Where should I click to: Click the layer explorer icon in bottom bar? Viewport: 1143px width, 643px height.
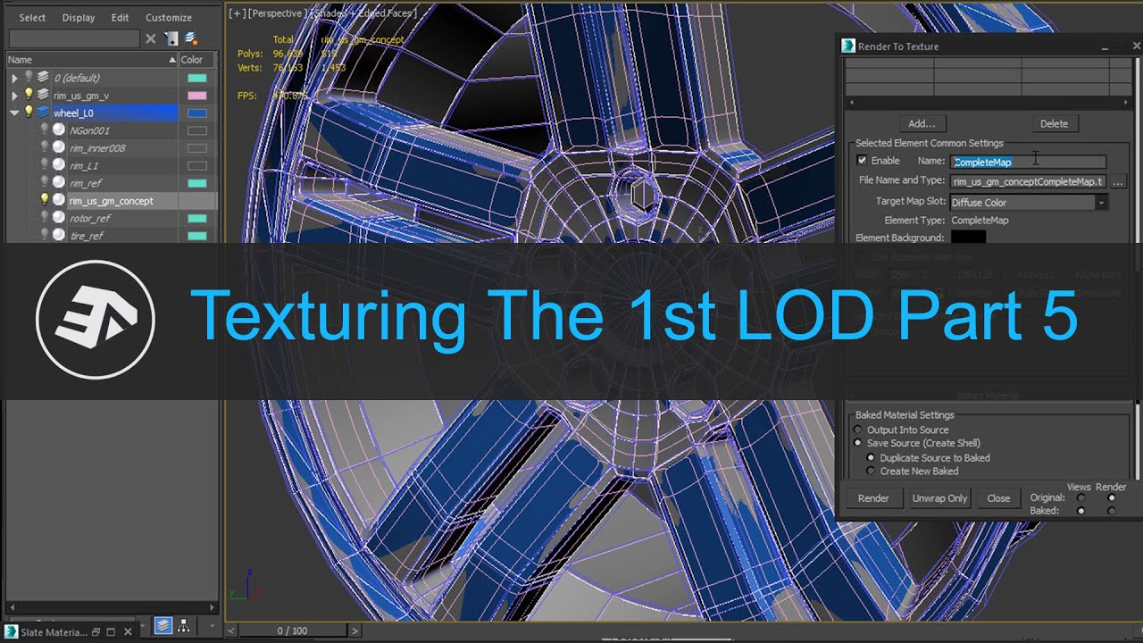(163, 626)
